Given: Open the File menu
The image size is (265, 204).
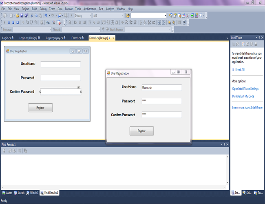Looking at the screenshot, I should click(3, 9).
